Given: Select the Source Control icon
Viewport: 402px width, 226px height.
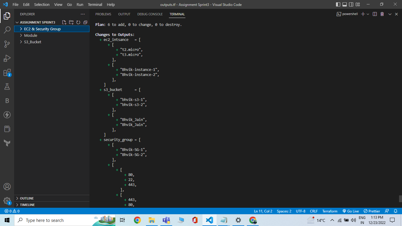Looking at the screenshot, I should pyautogui.click(x=7, y=45).
